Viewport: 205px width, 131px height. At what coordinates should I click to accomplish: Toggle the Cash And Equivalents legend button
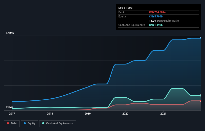[x=57, y=124]
